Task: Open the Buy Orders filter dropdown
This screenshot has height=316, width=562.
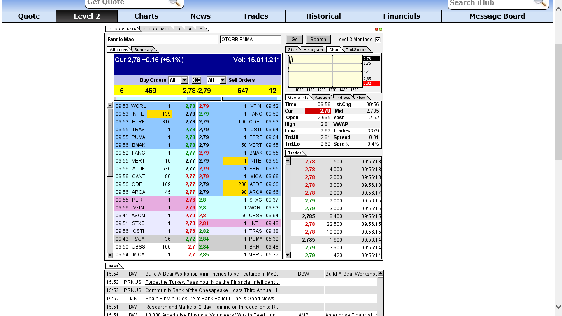Action: point(178,80)
